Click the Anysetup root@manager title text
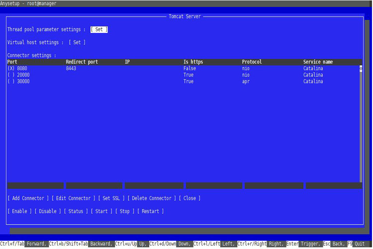Screen dimensions: 373x249 (x=28, y=3)
